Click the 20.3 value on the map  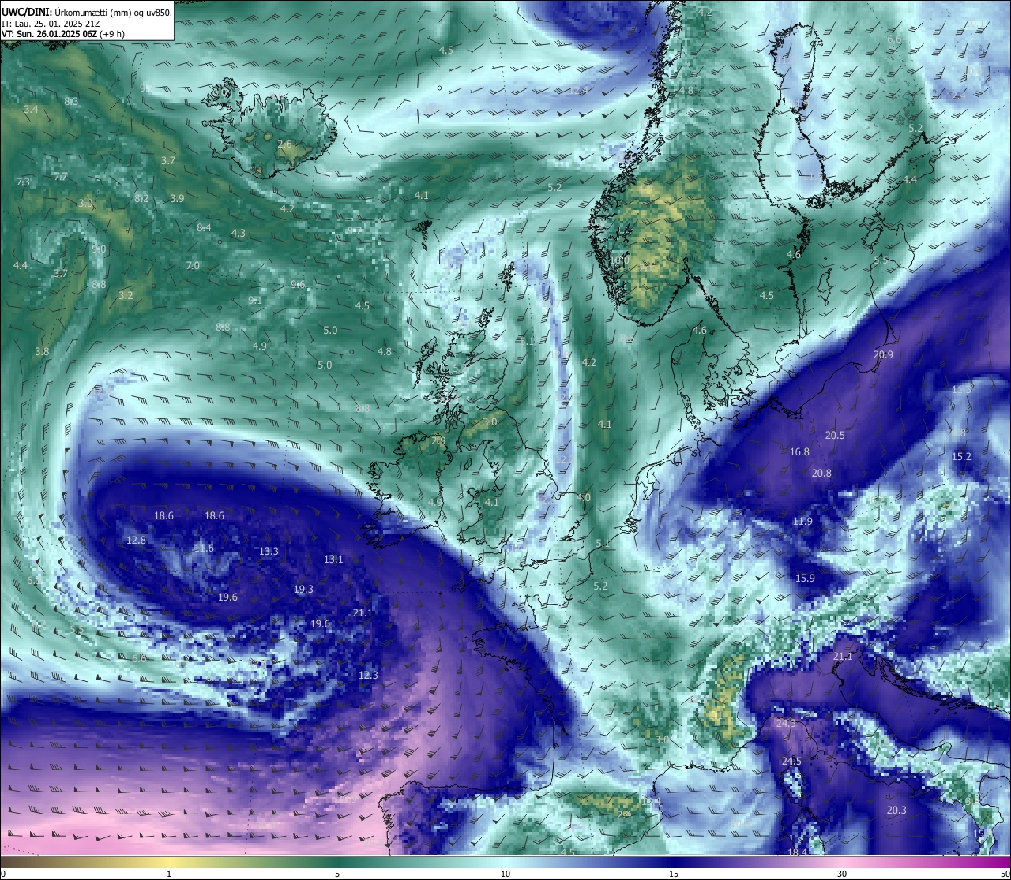click(896, 810)
